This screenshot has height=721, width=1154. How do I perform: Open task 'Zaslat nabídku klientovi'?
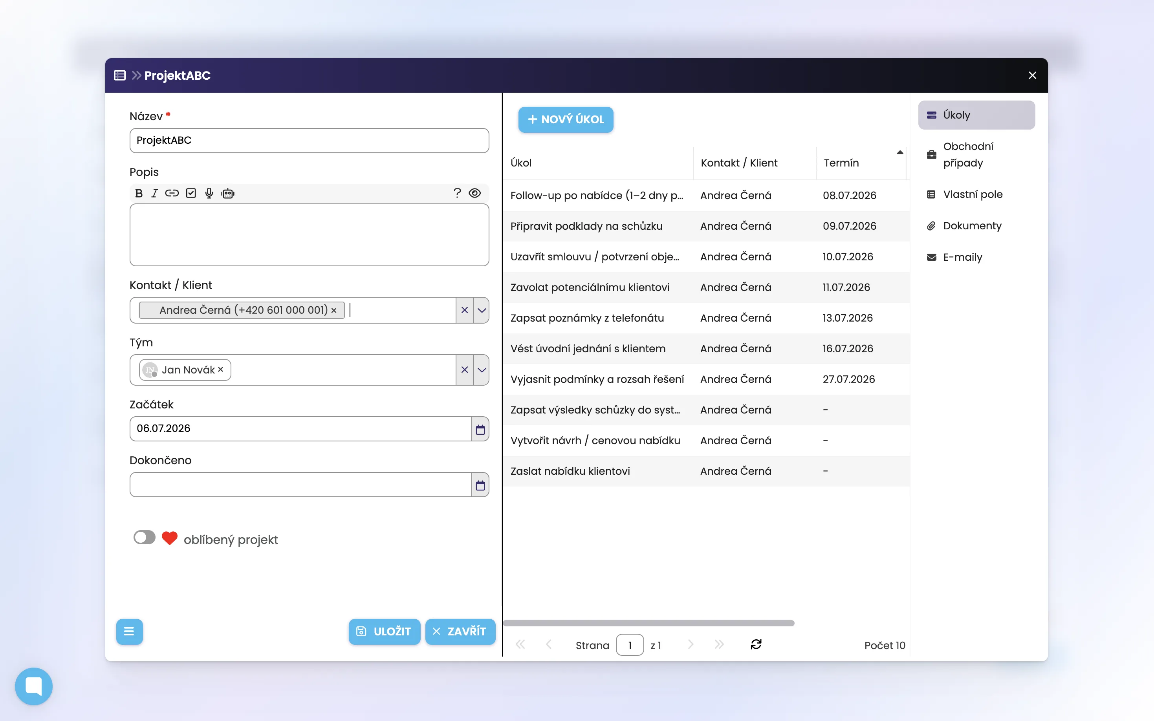point(570,471)
